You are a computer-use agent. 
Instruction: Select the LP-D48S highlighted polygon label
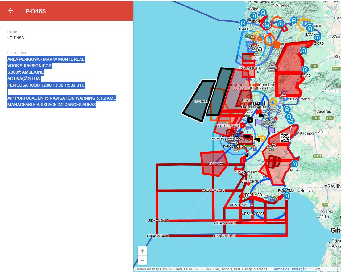coord(201,101)
